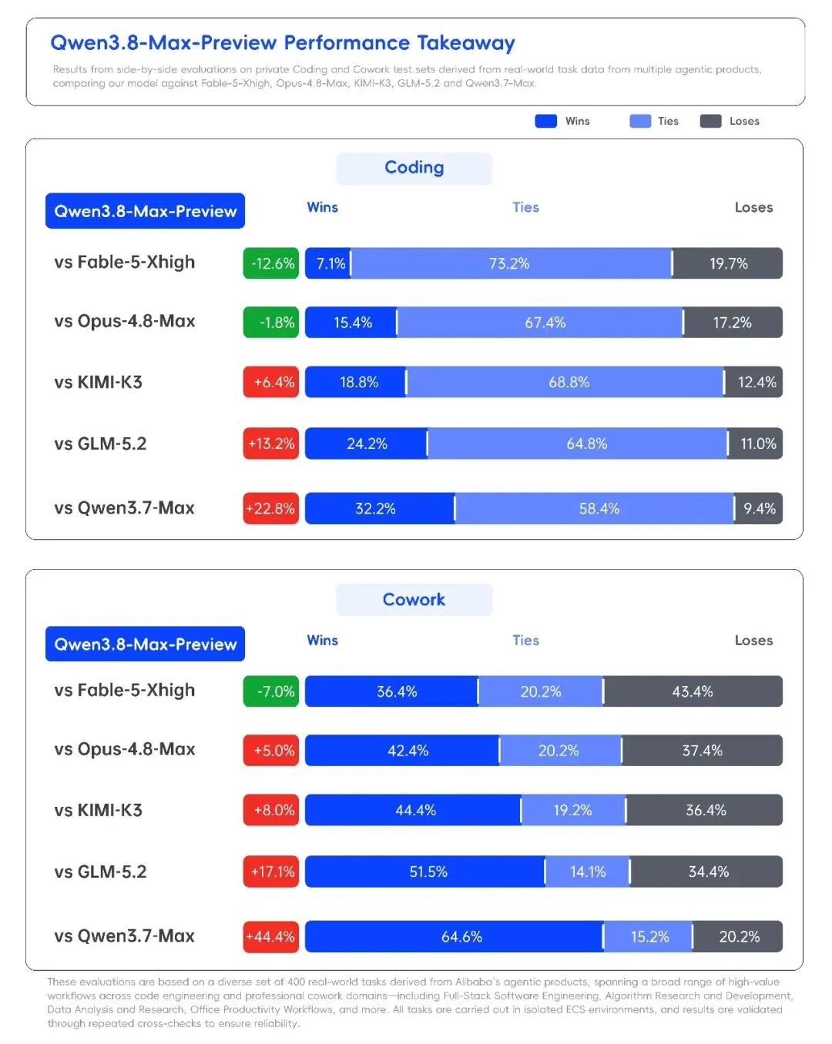Click the 17.2% loses segment vs Opus-4.8-Max

coord(733,323)
